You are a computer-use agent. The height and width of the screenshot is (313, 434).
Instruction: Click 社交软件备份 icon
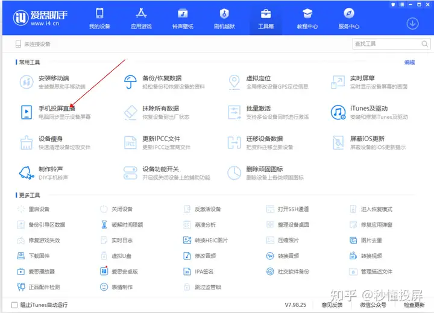point(270,271)
